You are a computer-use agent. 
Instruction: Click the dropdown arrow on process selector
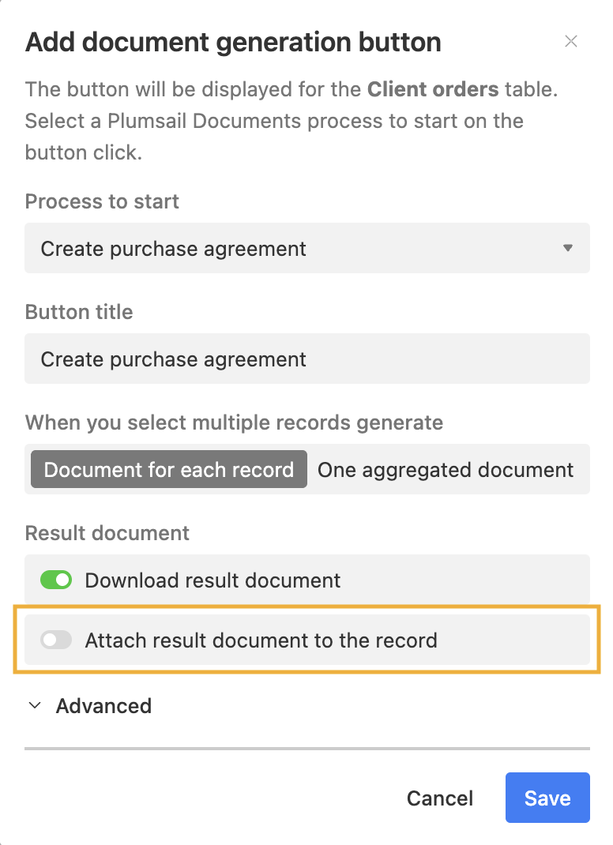coord(568,247)
